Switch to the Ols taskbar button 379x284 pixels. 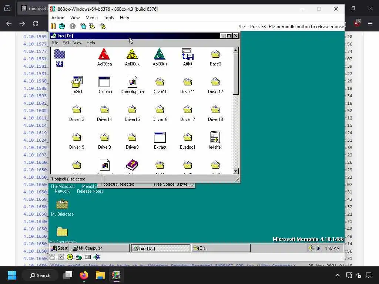(x=221, y=248)
